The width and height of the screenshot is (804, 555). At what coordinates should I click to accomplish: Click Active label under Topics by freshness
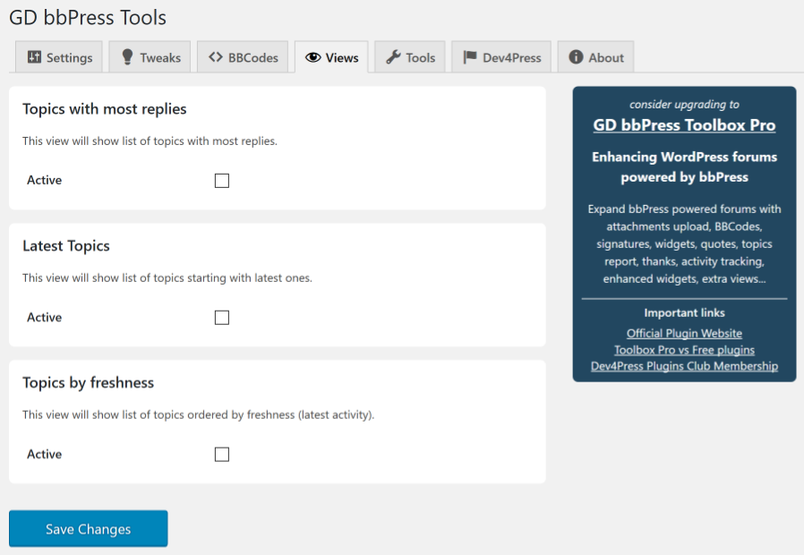[x=45, y=454]
